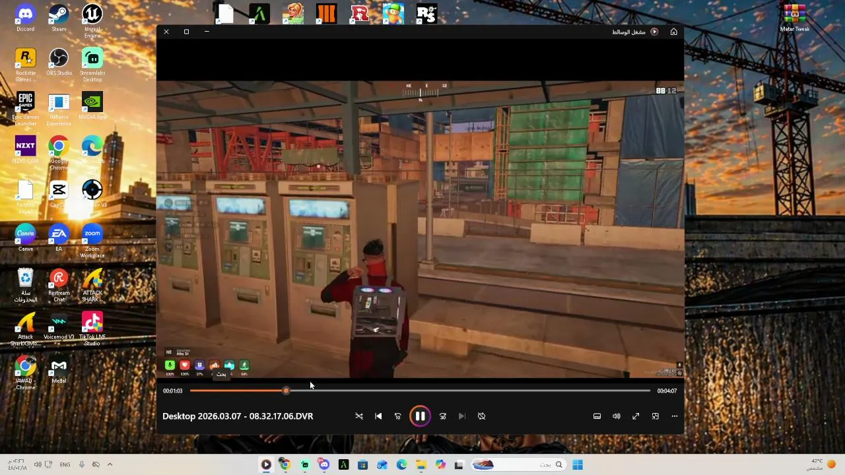Switch the video to full screen

(636, 416)
